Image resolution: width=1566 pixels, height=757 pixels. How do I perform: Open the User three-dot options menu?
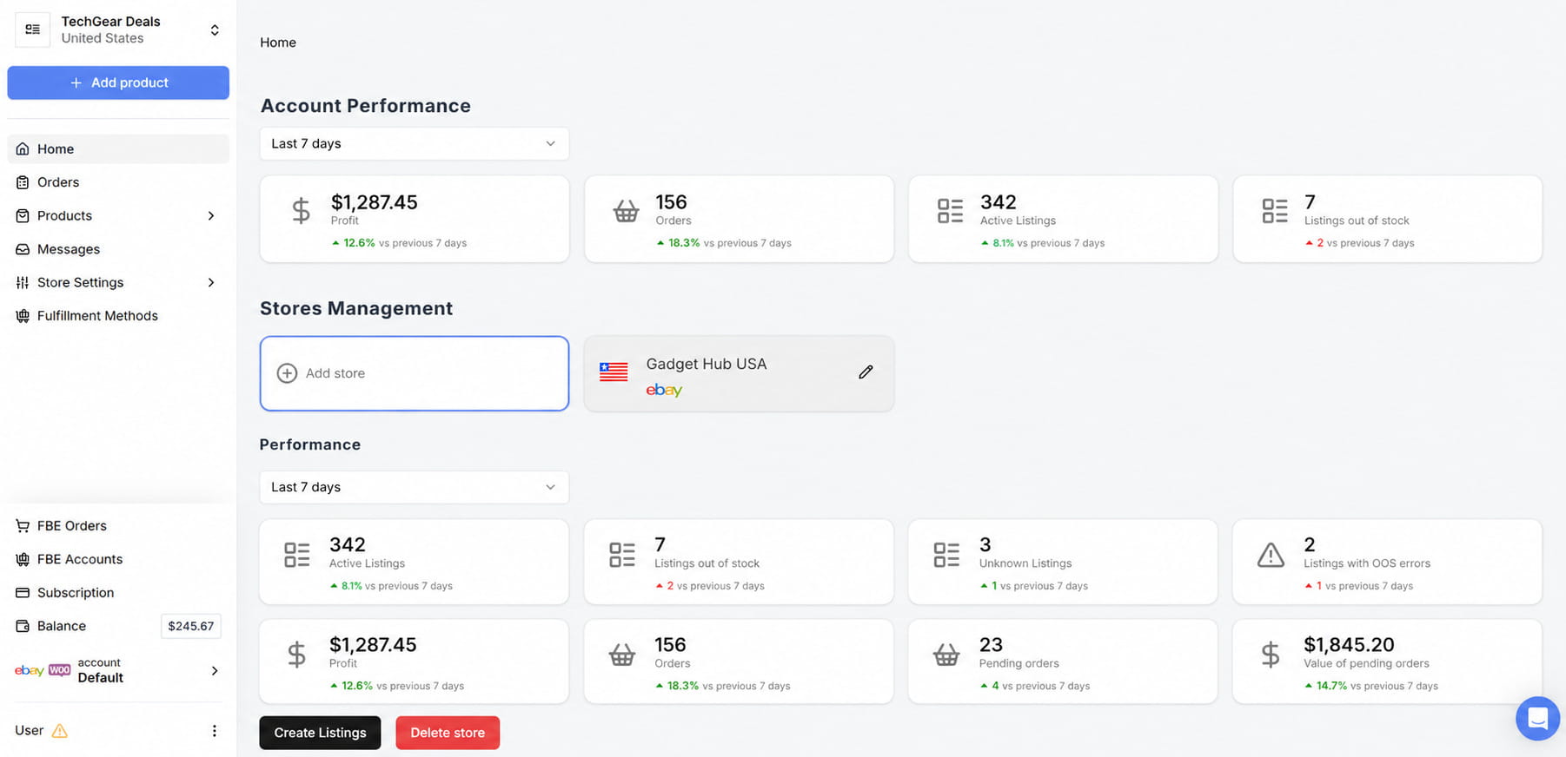pyautogui.click(x=215, y=731)
